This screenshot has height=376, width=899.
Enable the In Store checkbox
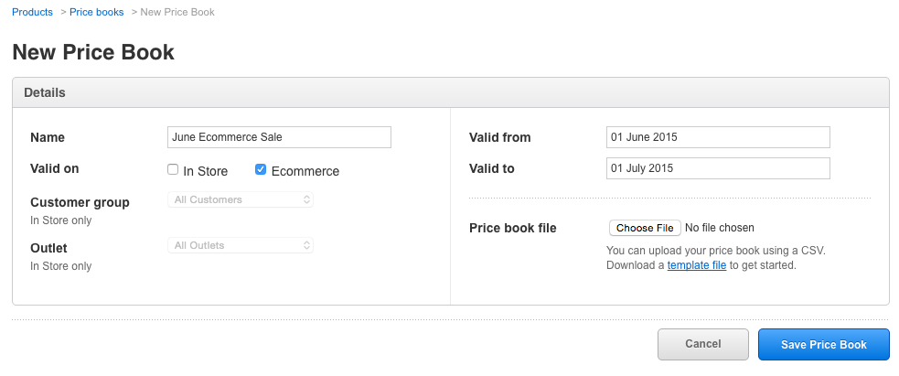(x=173, y=170)
